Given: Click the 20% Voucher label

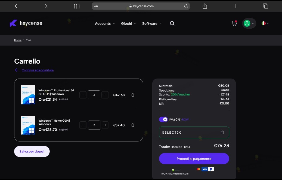Looking at the screenshot, I should pos(180,95).
